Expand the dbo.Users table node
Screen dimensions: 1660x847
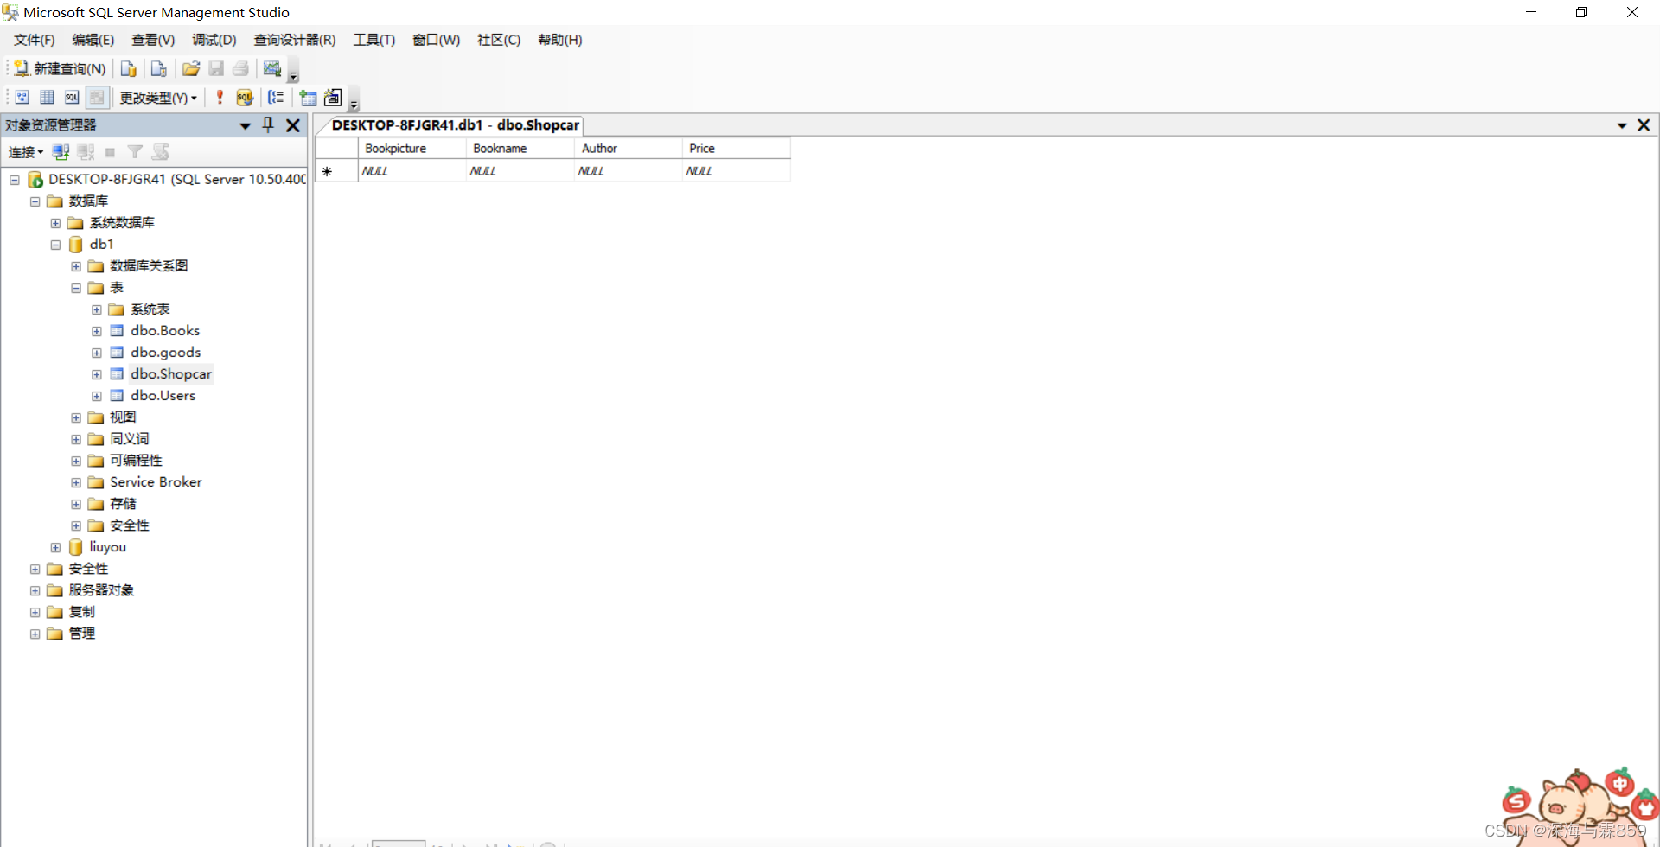96,396
